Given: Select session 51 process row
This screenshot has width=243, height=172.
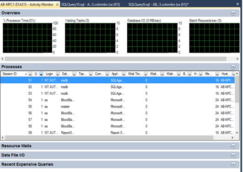Looking at the screenshot, I should (x=117, y=80).
